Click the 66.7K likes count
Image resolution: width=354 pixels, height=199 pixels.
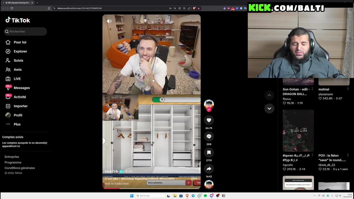209,128
